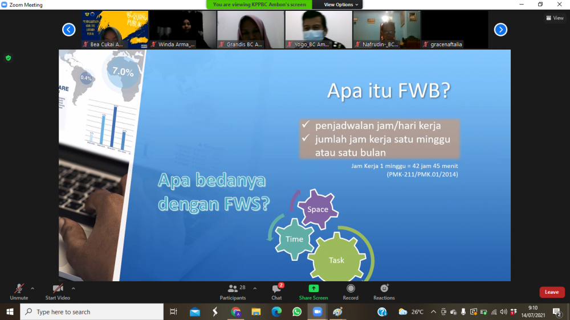This screenshot has width=570, height=320.
Task: Open the View Options dropdown
Action: tap(341, 5)
